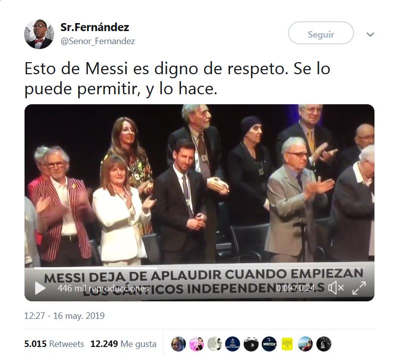The height and width of the screenshot is (355, 399).
Task: Seek on the video progress bar
Action: [x=199, y=268]
